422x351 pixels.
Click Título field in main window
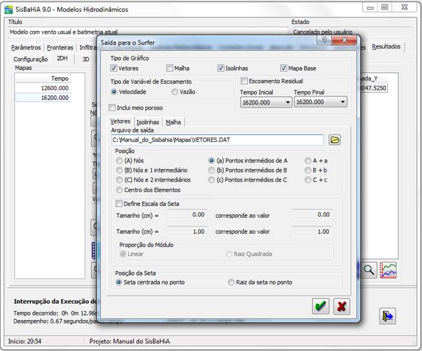click(148, 32)
